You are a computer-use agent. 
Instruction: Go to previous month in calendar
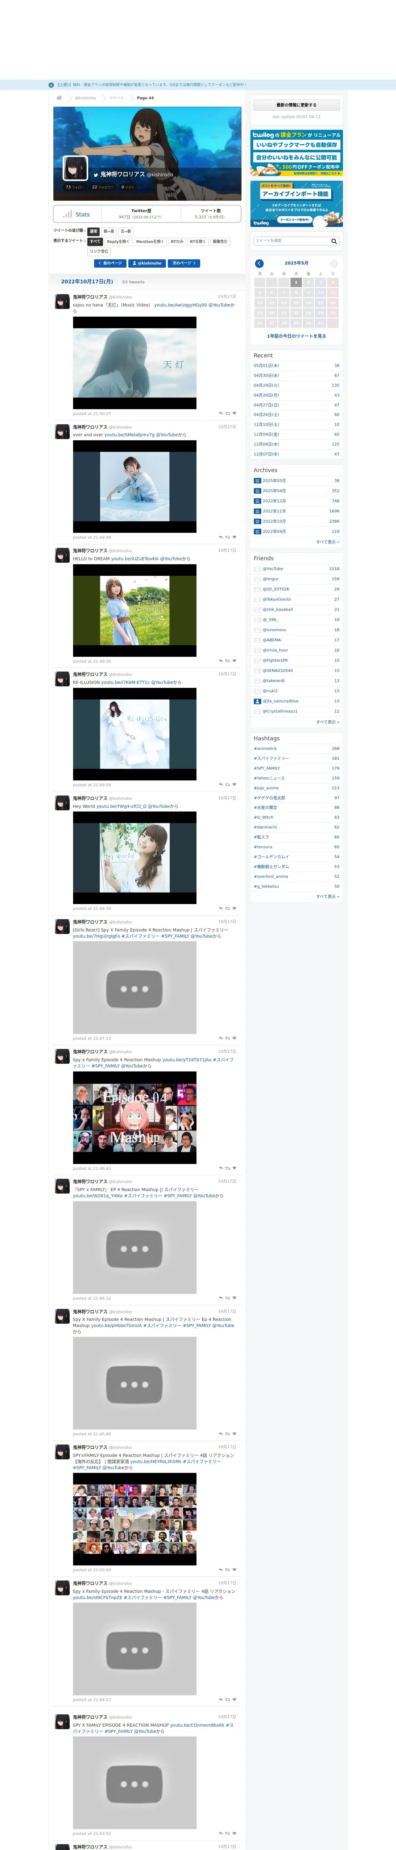[x=259, y=264]
